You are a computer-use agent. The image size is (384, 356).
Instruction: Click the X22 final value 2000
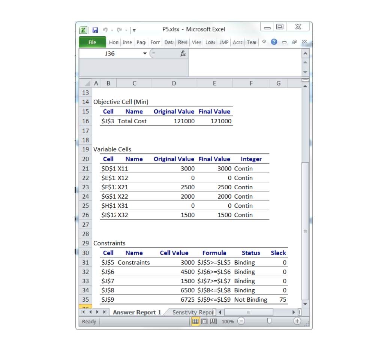[214, 196]
